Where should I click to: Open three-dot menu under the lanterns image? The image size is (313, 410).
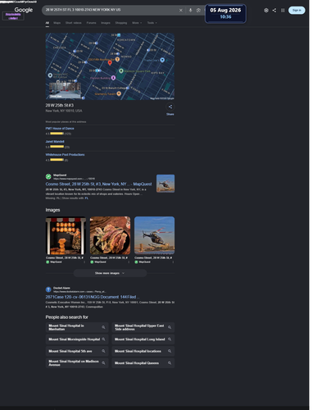(x=84, y=262)
